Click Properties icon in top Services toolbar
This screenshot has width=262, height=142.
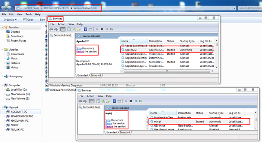point(69,30)
